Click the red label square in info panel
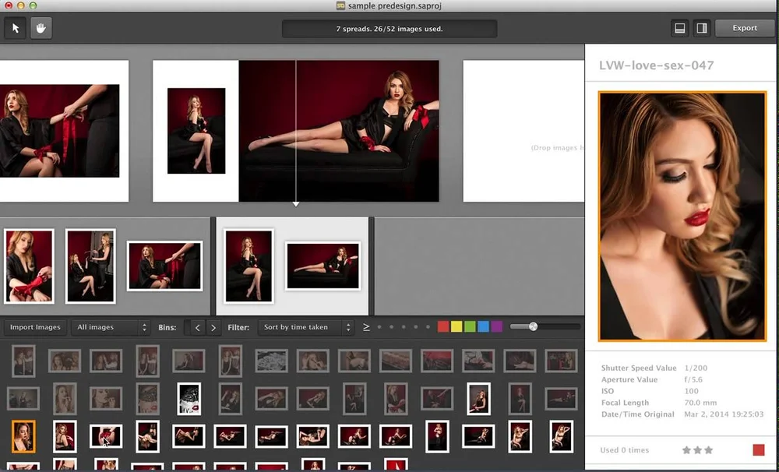779x472 pixels. [759, 450]
